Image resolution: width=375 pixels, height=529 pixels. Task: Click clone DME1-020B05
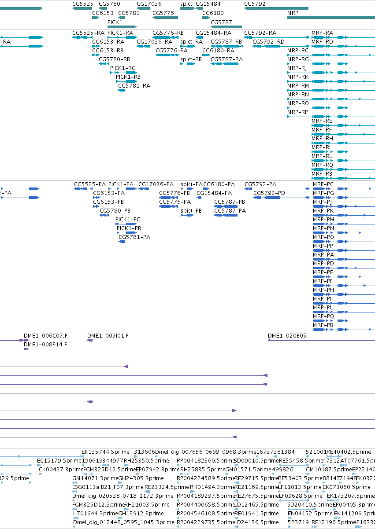[x=287, y=336]
